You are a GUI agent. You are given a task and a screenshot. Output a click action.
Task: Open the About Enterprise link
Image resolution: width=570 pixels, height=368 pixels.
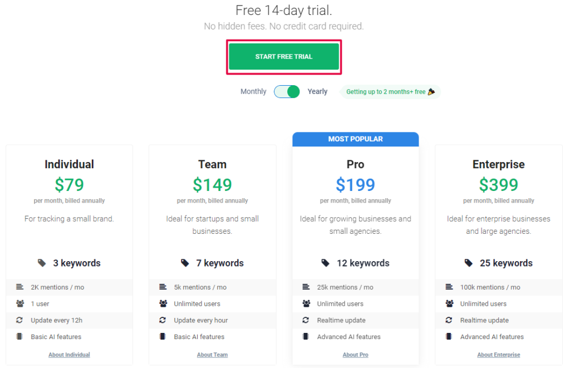498,355
